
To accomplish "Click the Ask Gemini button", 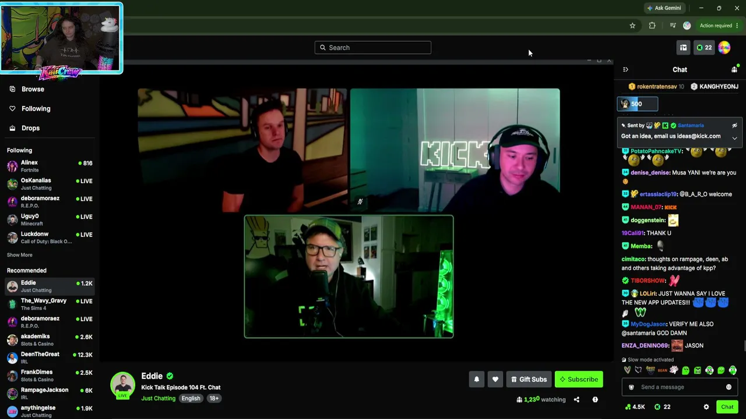I will (x=663, y=8).
